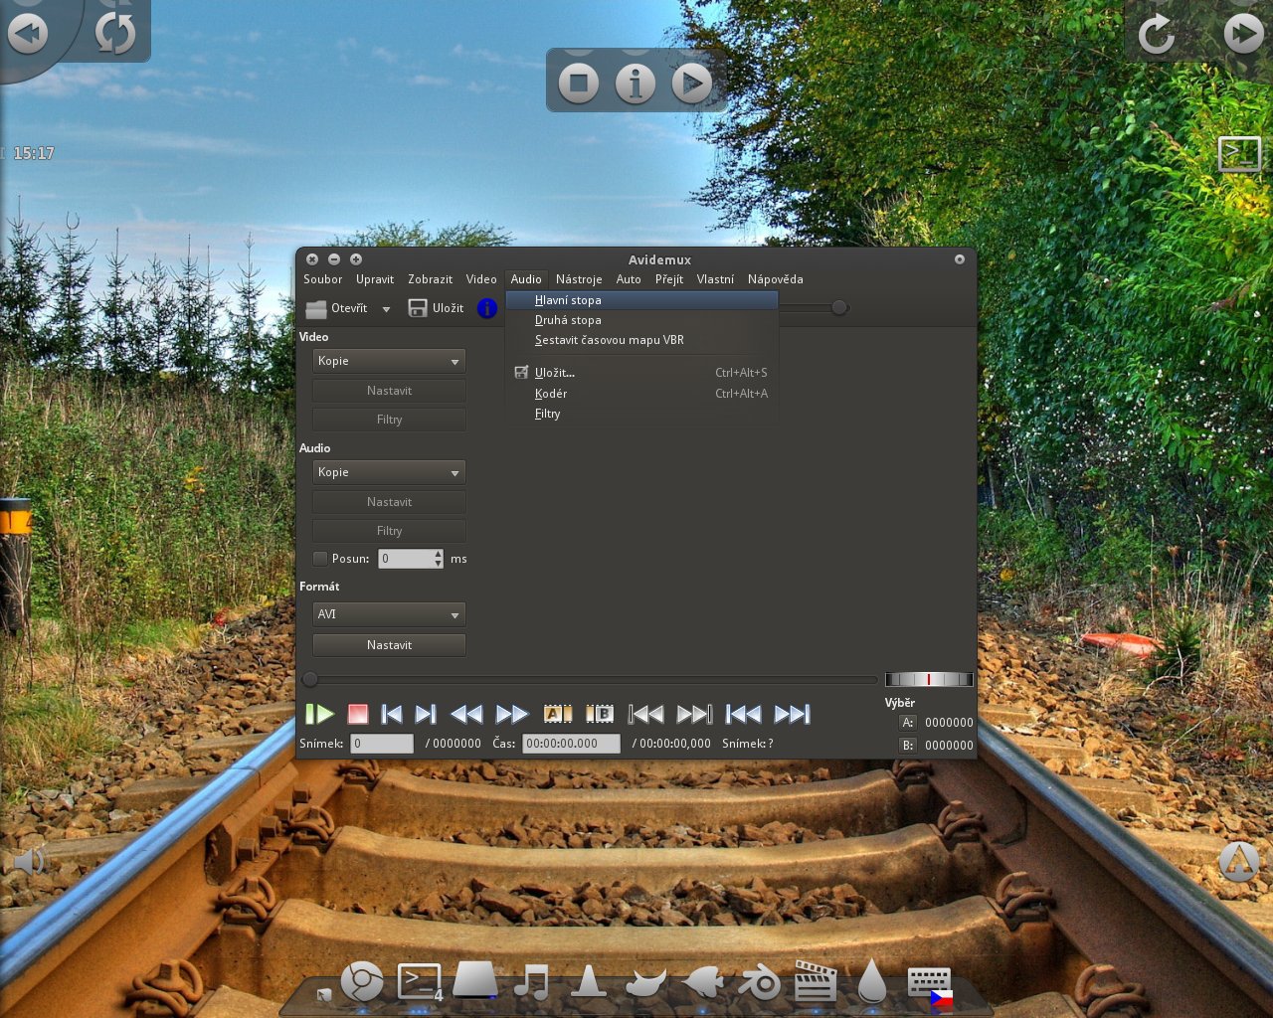This screenshot has width=1273, height=1018.
Task: Choose Sestavit časovou mapu VBR
Action: pyautogui.click(x=641, y=340)
